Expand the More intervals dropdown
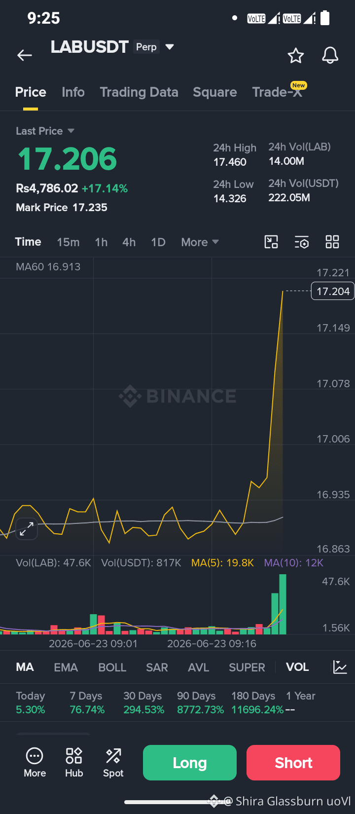Image resolution: width=355 pixels, height=814 pixels. tap(200, 242)
